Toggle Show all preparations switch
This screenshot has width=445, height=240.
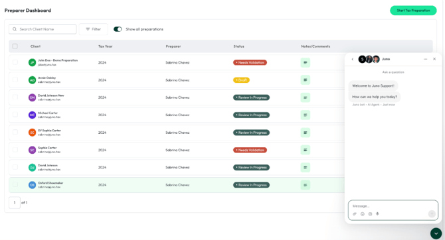tap(118, 29)
